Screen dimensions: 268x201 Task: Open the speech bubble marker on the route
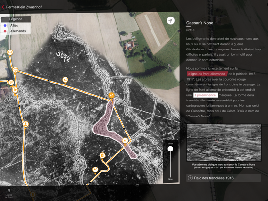click(15, 70)
